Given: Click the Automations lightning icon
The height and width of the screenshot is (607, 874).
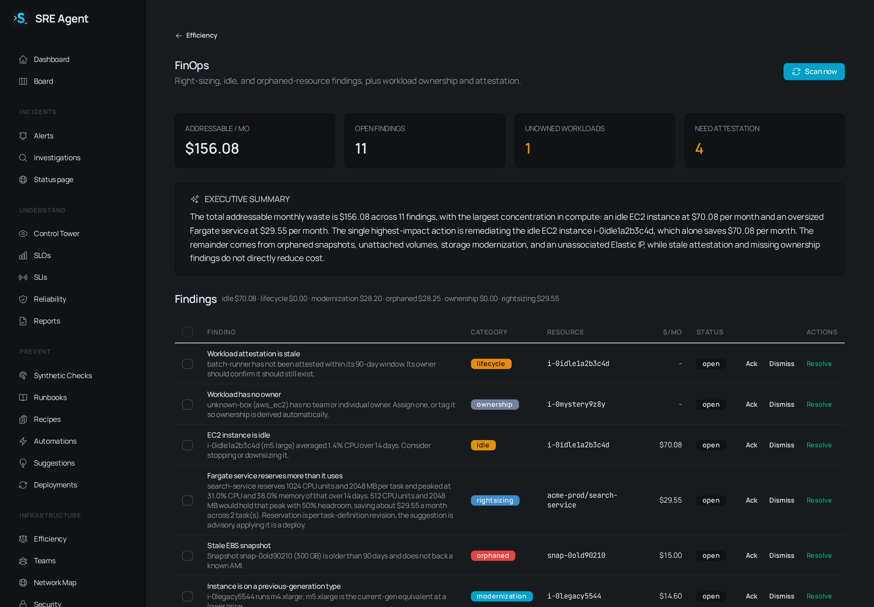Looking at the screenshot, I should tap(23, 441).
